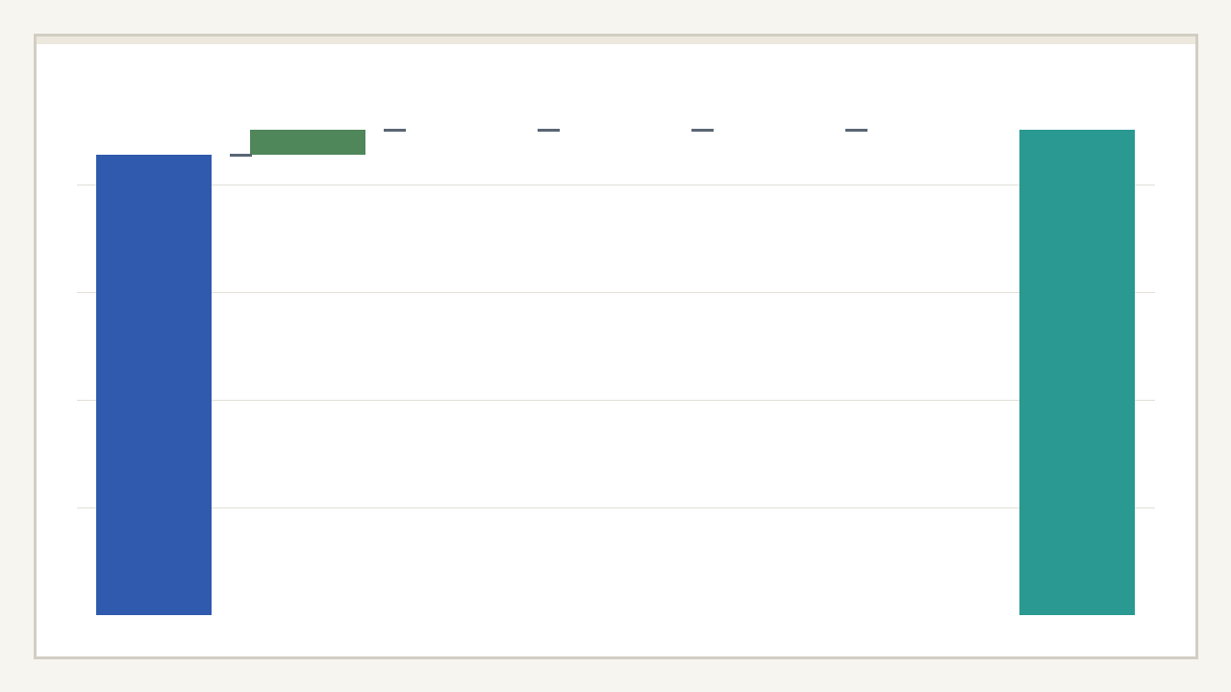
Task: Select the dash marker nearest the teal bar
Action: click(x=856, y=130)
